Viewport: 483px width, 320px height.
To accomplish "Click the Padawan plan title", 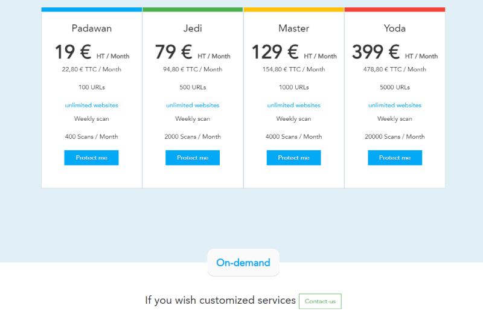I will click(92, 28).
